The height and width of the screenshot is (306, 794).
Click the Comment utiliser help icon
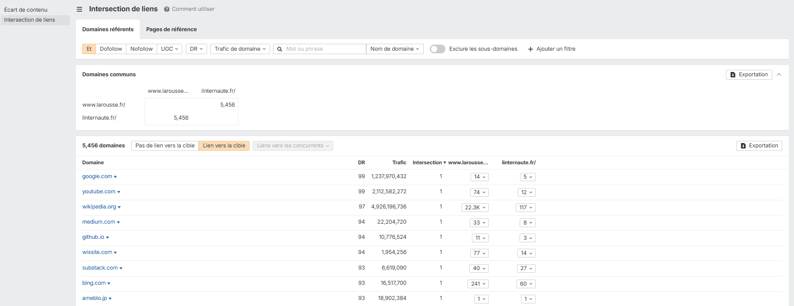click(167, 9)
